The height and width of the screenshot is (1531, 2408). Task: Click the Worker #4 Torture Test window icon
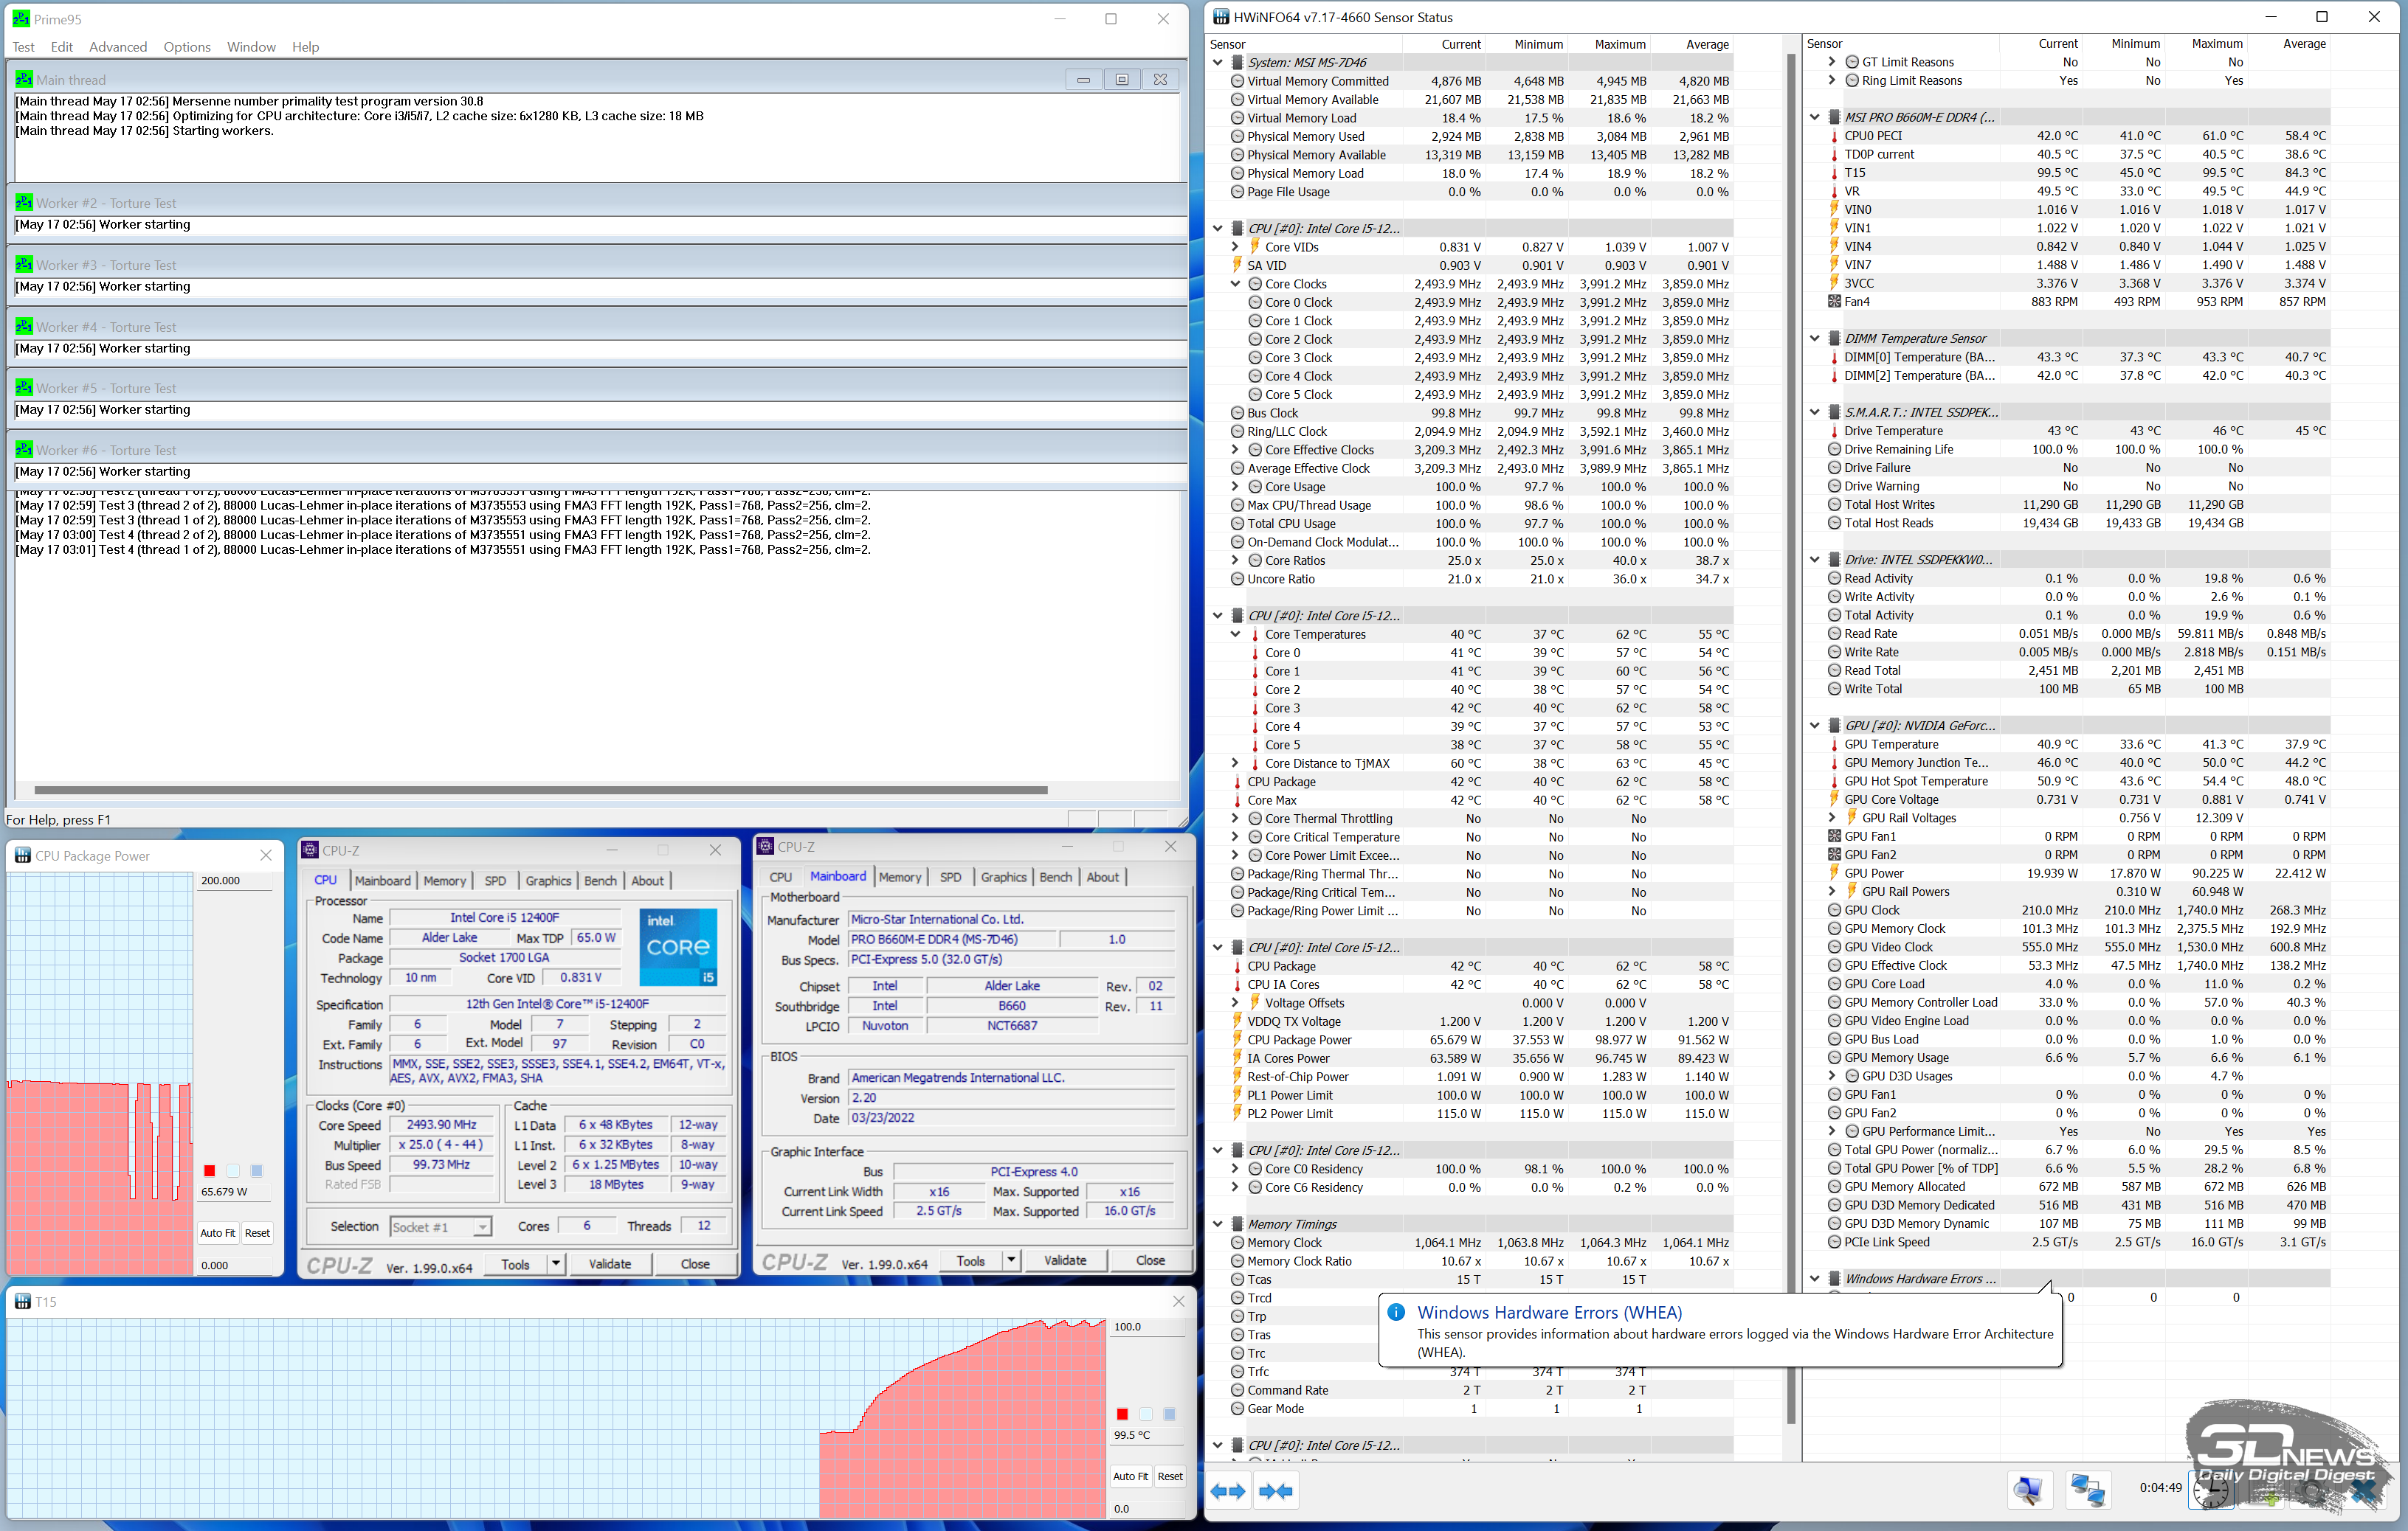click(x=24, y=326)
